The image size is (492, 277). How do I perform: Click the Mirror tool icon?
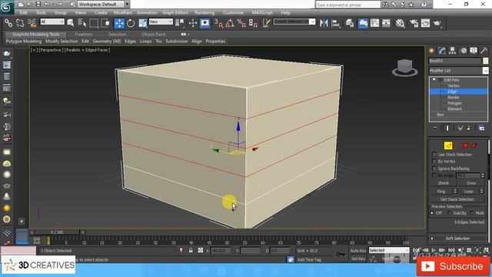324,23
